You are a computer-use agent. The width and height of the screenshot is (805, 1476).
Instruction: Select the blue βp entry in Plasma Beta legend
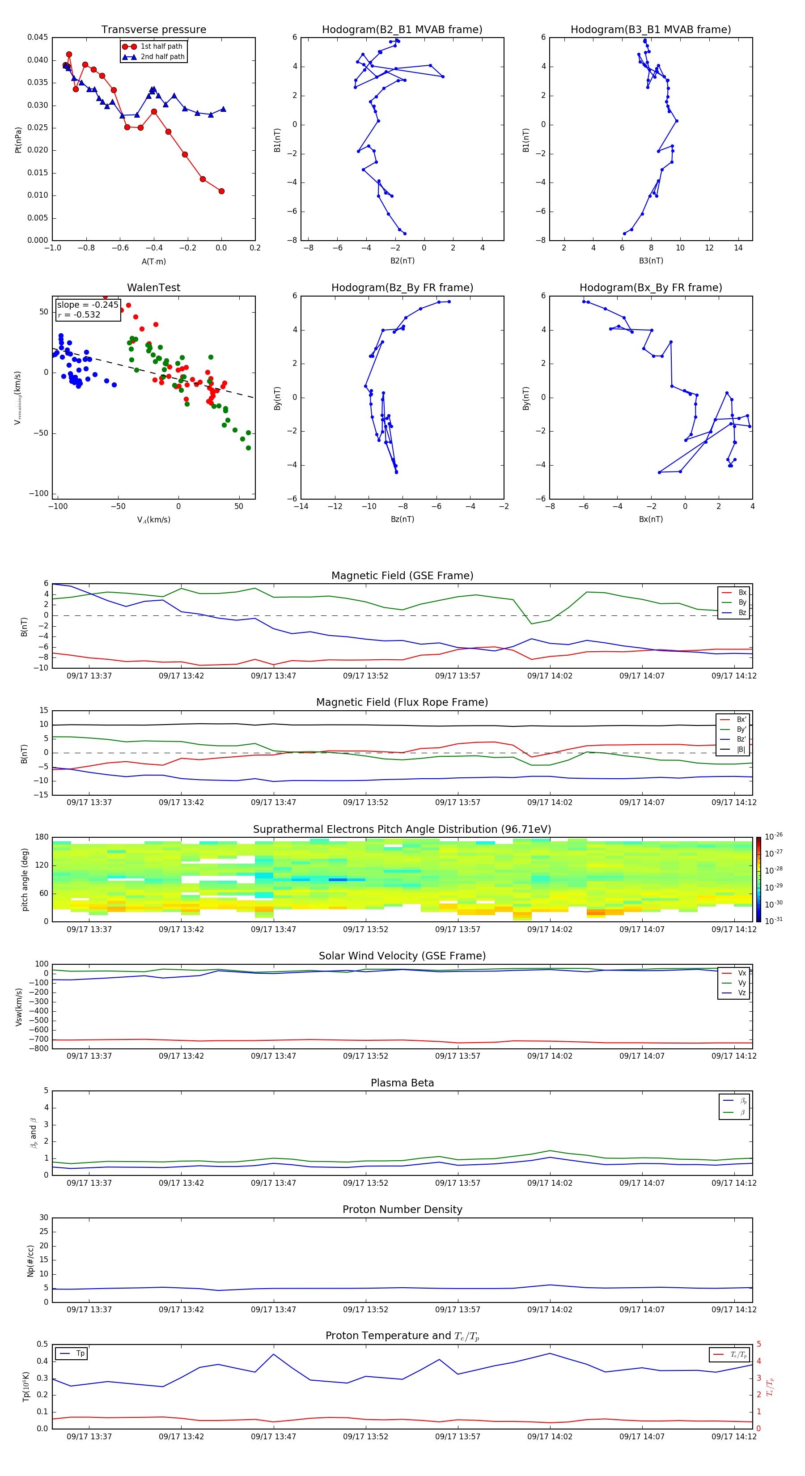pos(734,1100)
